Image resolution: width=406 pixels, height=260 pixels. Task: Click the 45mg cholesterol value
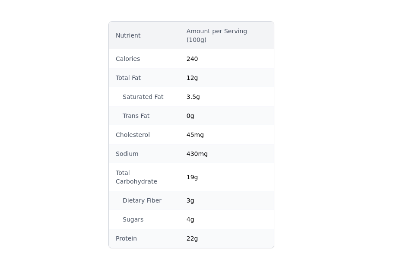[x=195, y=135]
